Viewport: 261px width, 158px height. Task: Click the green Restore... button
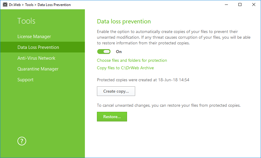(112, 117)
